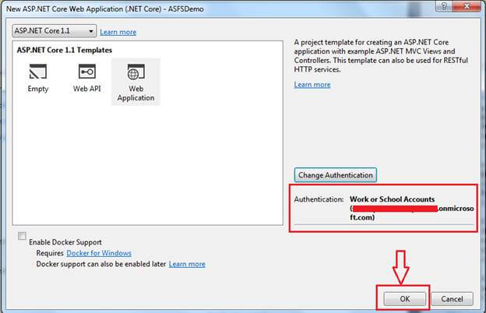Image resolution: width=486 pixels, height=313 pixels.
Task: Click the help question mark button
Action: tap(444, 6)
